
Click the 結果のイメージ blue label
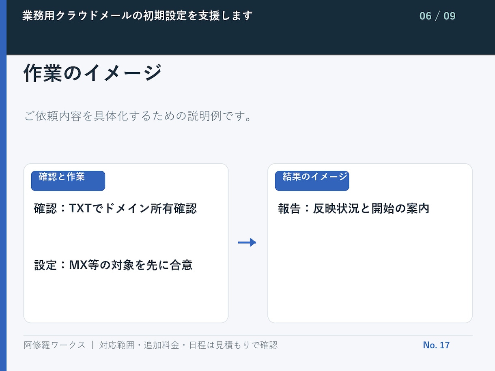coord(312,181)
